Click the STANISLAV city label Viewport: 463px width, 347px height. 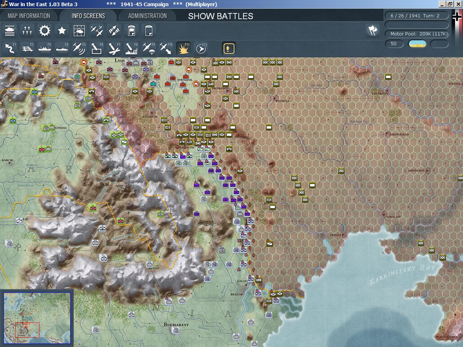click(x=150, y=117)
